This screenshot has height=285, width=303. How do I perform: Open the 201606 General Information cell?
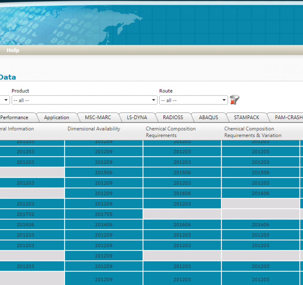pos(32,224)
